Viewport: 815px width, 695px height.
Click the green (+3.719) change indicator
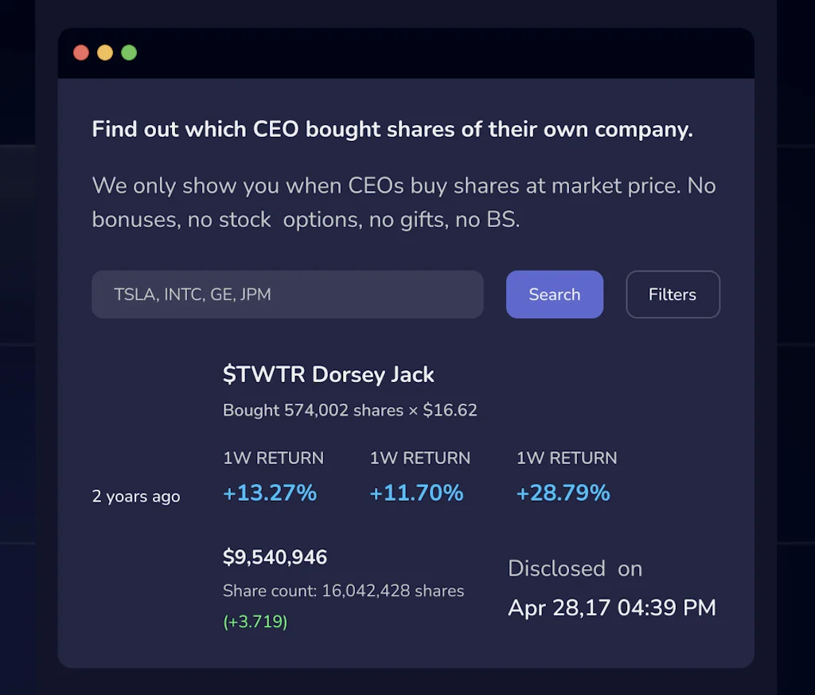[255, 621]
